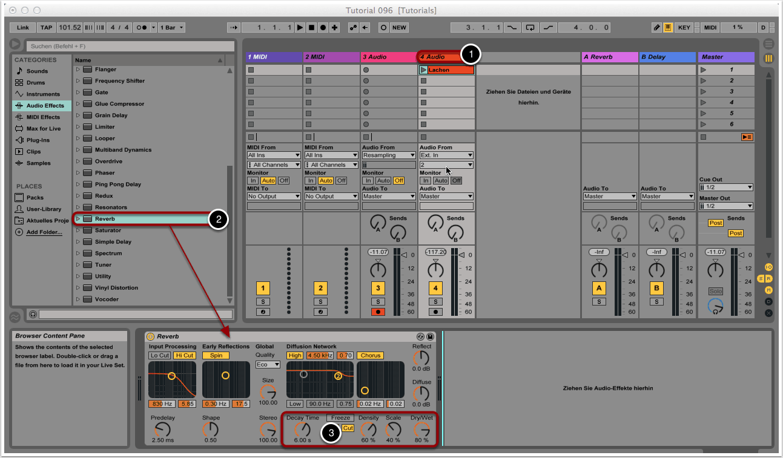Save Reverb preset with disk icon
The width and height of the screenshot is (783, 458).
(430, 336)
